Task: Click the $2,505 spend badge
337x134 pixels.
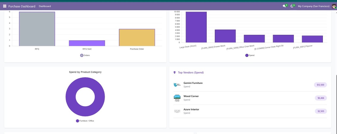Action: point(321,111)
